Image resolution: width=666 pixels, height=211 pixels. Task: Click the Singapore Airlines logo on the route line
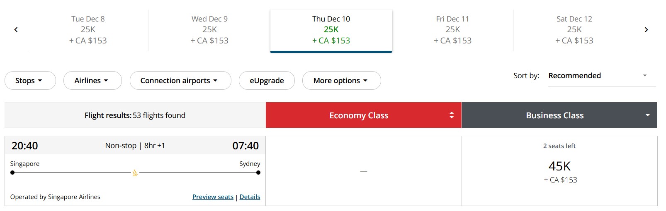tap(135, 173)
